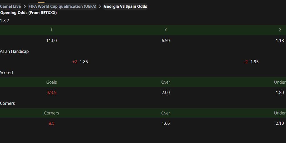Select the +2 handicap at 1.85
The image size is (286, 143).
(80, 62)
